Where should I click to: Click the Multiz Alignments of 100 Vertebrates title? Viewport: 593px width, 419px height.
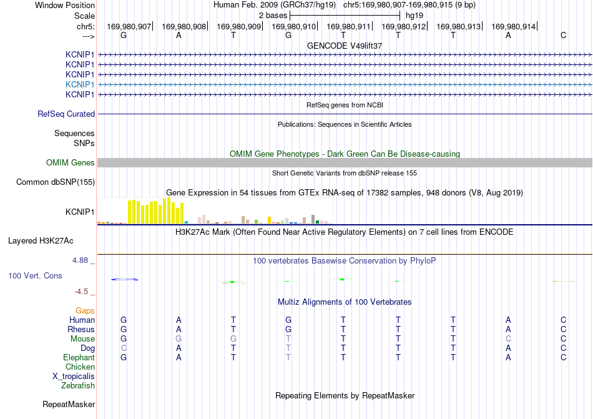(345, 302)
